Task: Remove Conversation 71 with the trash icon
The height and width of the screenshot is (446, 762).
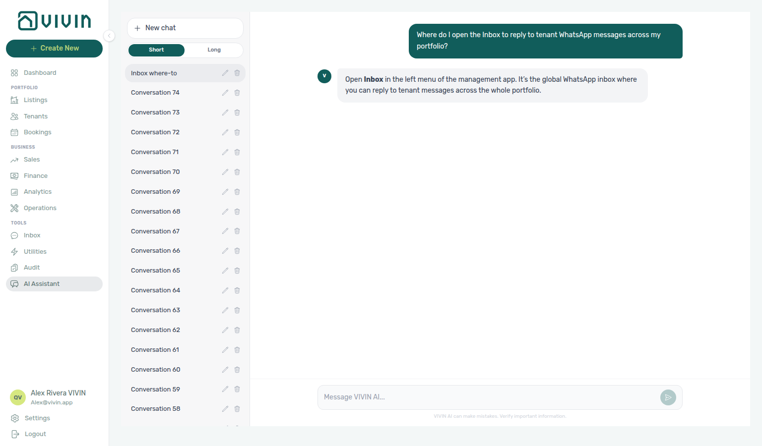Action: (237, 152)
